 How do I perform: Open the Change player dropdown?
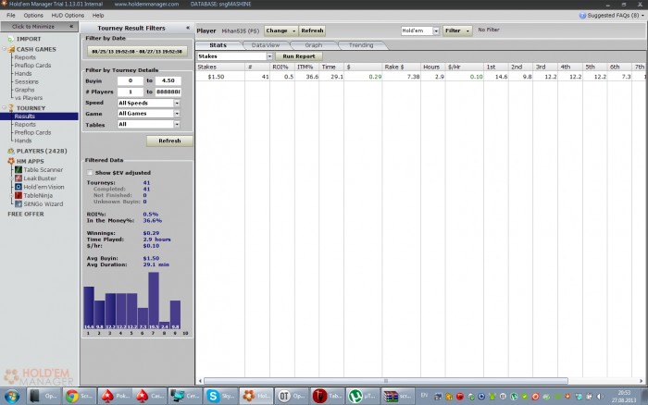[x=280, y=31]
